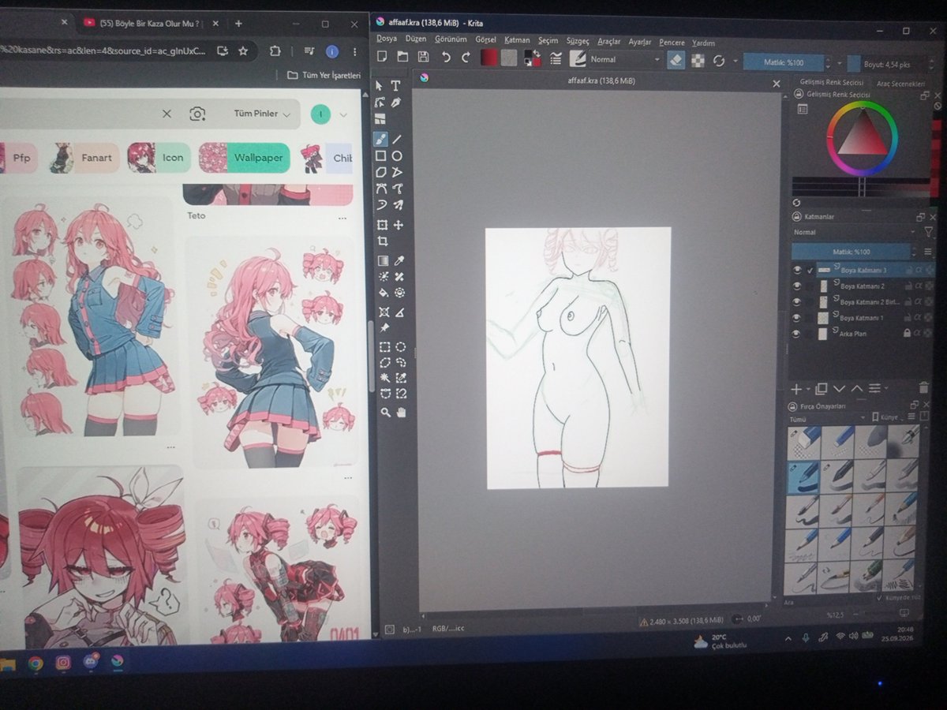The image size is (947, 710).
Task: Click the Save document icon
Action: click(x=423, y=57)
